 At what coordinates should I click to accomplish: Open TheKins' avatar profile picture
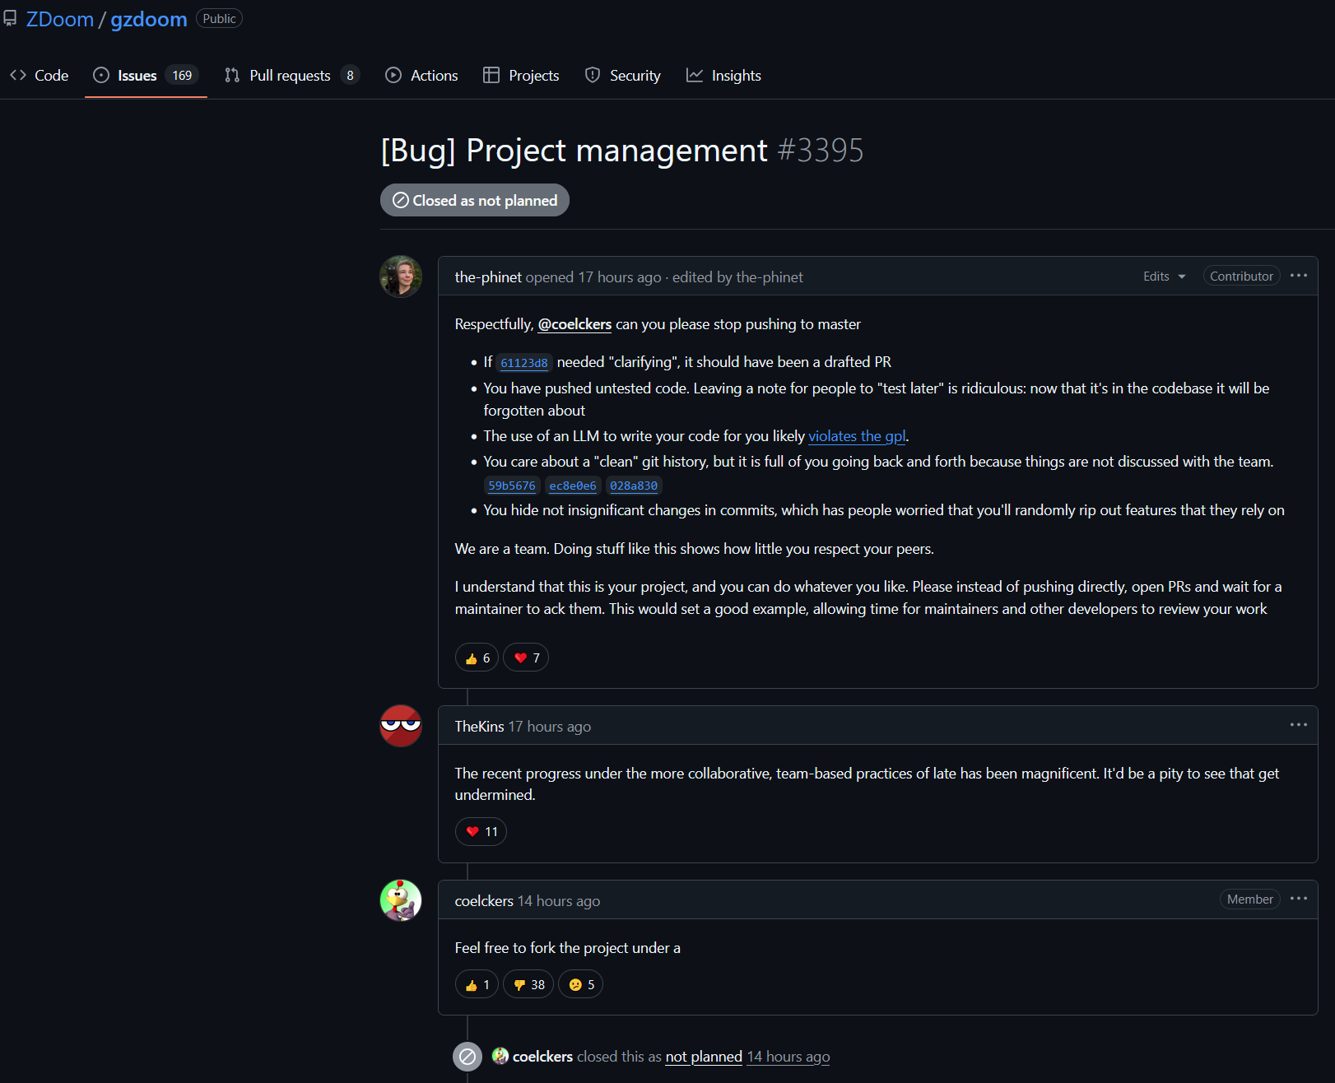[401, 726]
